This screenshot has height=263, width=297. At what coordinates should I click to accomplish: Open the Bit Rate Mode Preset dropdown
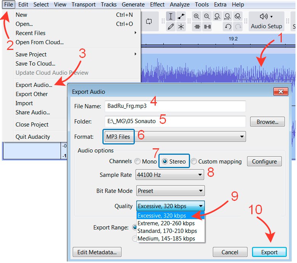(170, 191)
